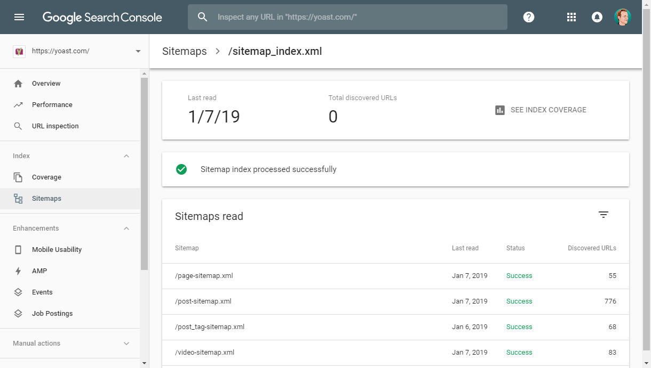Click the URL inspection search field

(347, 17)
